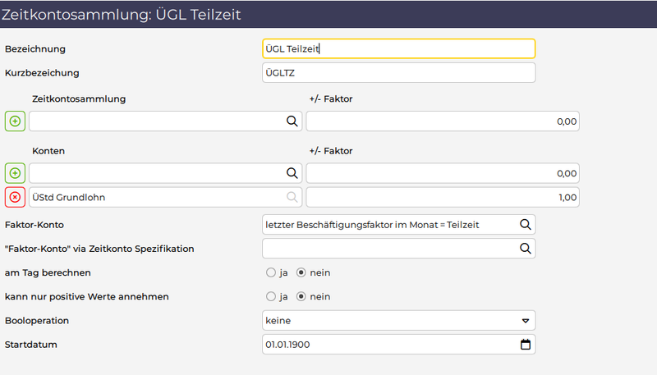Select 'ja' for am Tag berechnen
Screen dimensions: 657x375
pos(270,272)
